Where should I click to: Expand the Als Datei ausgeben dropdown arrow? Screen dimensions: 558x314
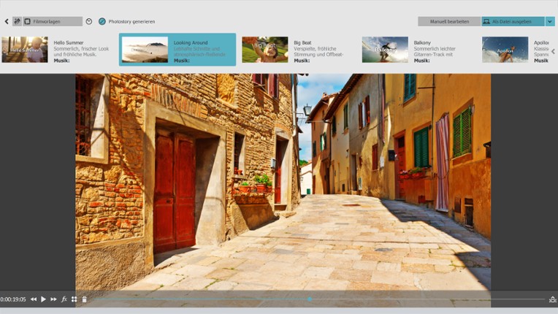point(550,22)
